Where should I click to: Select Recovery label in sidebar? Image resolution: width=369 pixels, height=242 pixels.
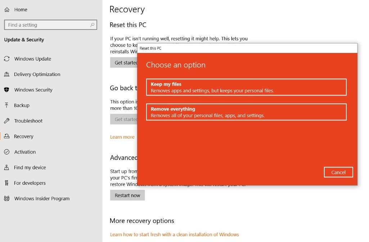pos(23,136)
